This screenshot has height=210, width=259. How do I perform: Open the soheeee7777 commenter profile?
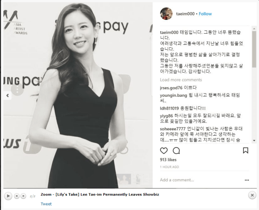pos(173,129)
